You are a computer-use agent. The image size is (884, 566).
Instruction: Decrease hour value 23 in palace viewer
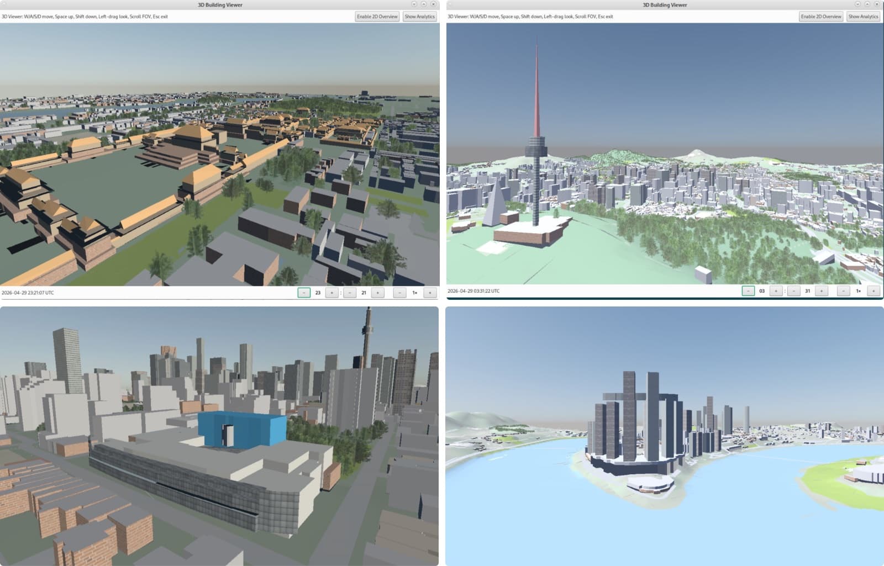click(x=304, y=293)
